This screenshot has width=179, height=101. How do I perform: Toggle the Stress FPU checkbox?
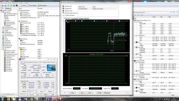pyautogui.click(x=65, y=9)
